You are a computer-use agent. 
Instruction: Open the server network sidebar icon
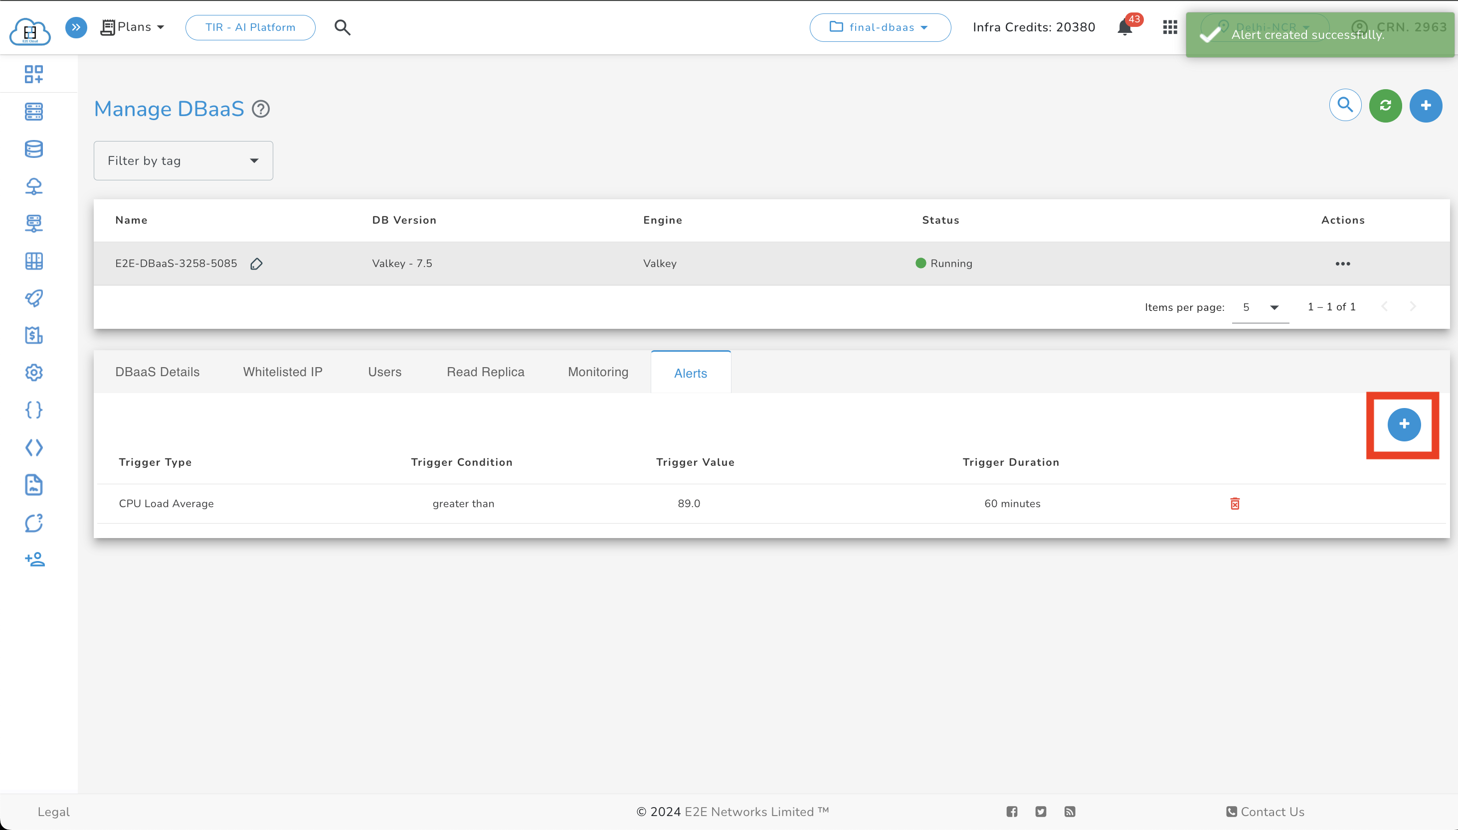pyautogui.click(x=33, y=224)
